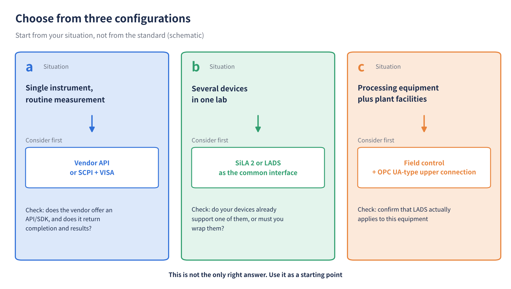Click the vendor API/SDK check text
This screenshot has width=511, height=289.
pos(69,219)
